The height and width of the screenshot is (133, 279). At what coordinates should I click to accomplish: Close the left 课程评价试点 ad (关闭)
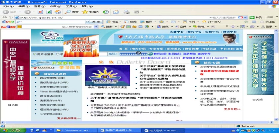point(13,105)
